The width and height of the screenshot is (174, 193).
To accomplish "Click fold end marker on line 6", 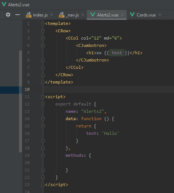I will tap(43, 60).
